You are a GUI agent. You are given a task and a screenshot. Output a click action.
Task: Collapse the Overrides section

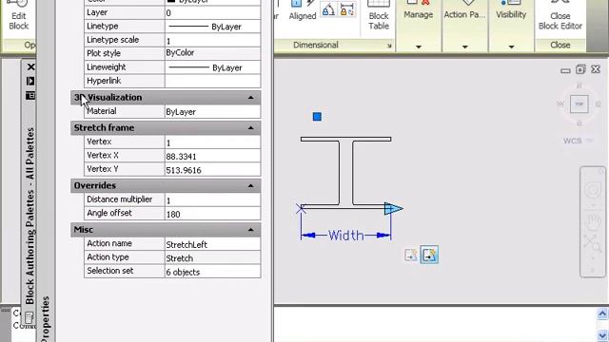[x=251, y=186]
